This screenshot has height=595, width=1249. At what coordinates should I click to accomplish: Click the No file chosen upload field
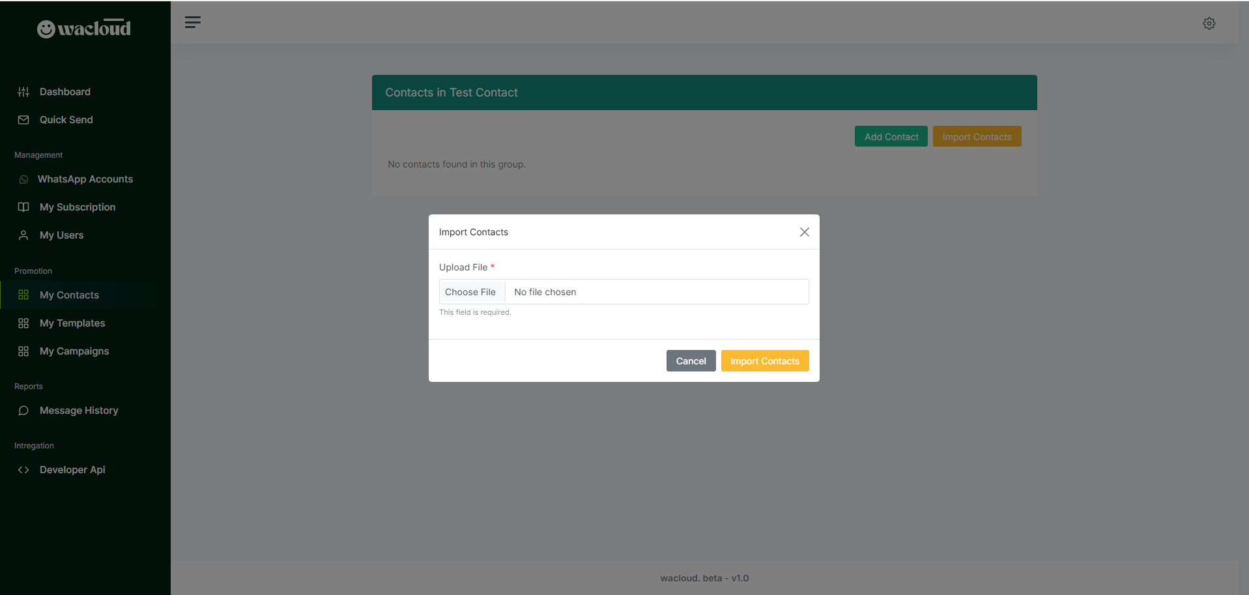coord(624,292)
